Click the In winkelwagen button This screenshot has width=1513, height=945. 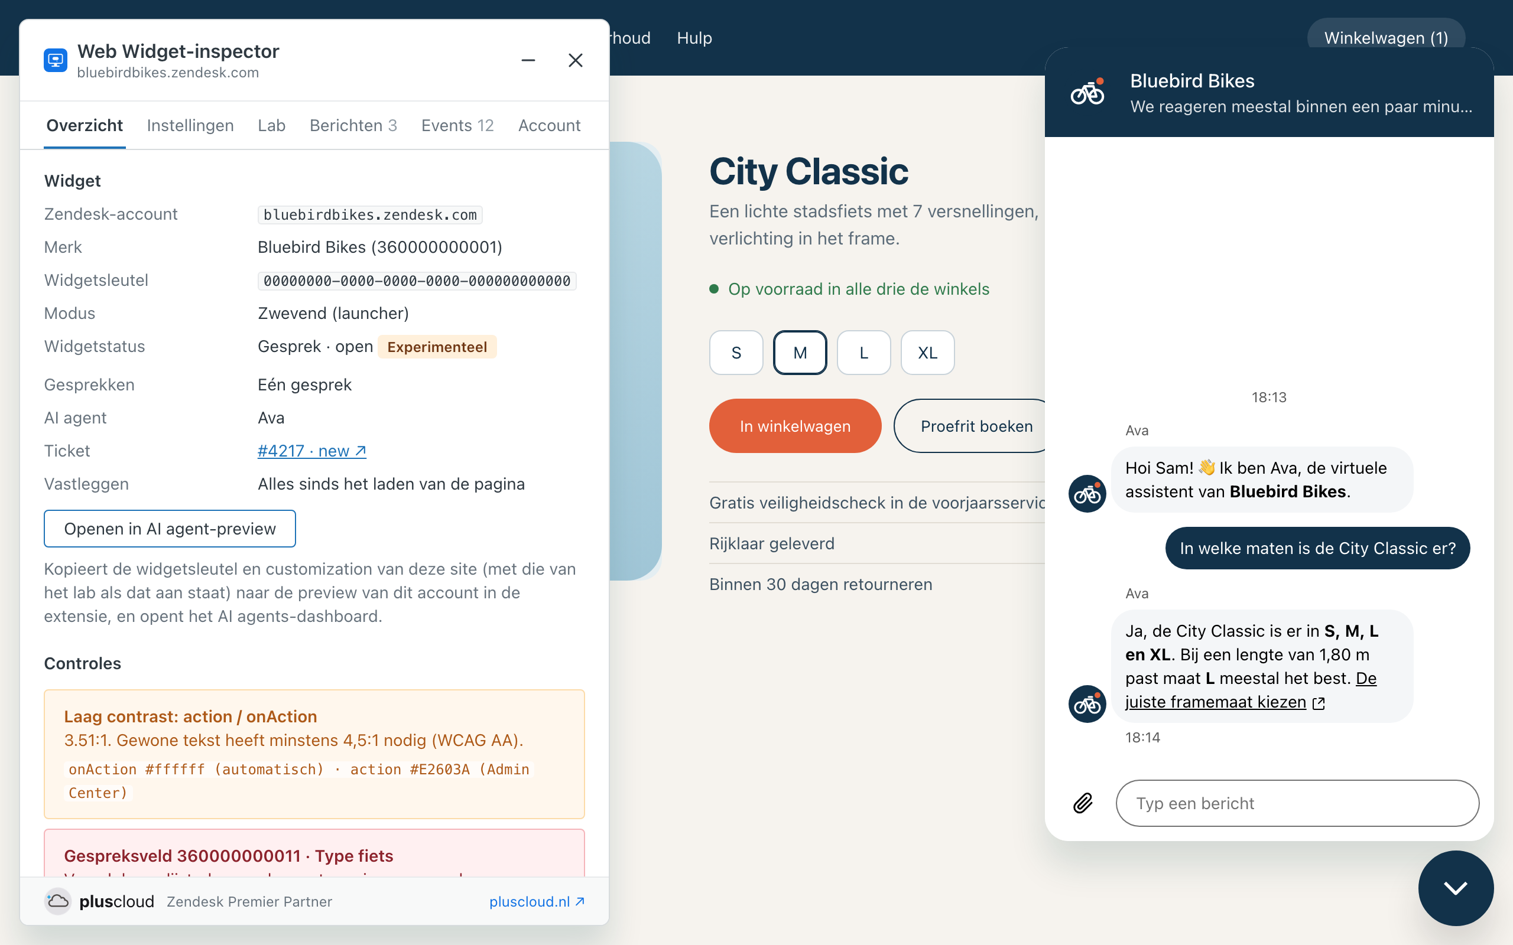pyautogui.click(x=795, y=426)
